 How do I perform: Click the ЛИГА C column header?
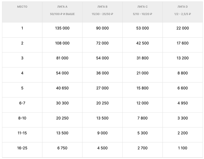143,6
